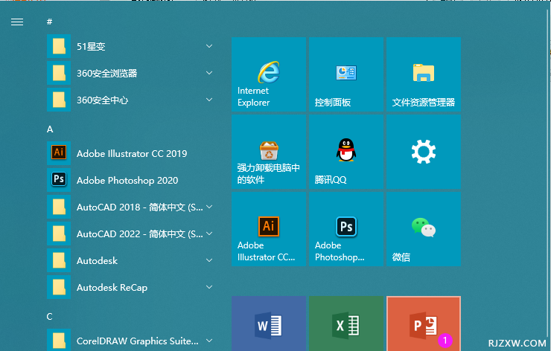Expand the 360安全中心 chevron

coord(209,100)
